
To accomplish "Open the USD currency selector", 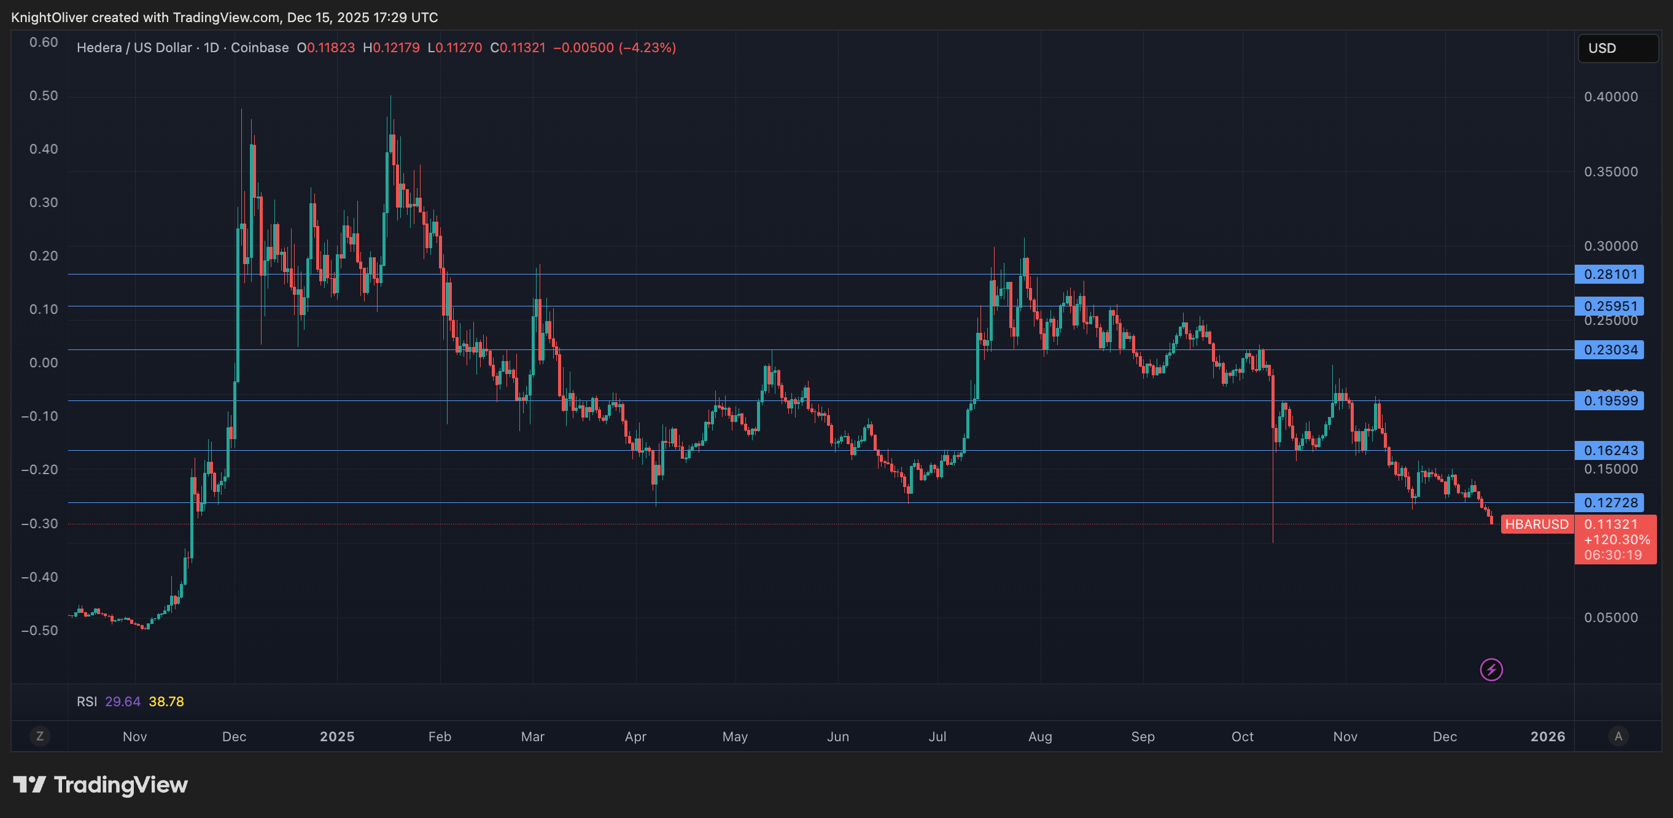I will coord(1617,48).
